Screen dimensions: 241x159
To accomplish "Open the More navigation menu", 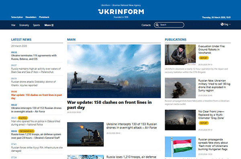I will [x=49, y=25].
